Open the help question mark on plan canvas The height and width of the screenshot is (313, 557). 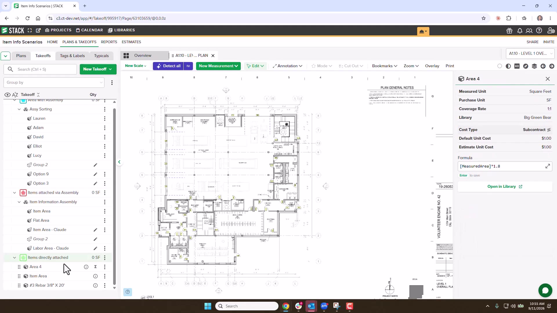[x=128, y=292]
